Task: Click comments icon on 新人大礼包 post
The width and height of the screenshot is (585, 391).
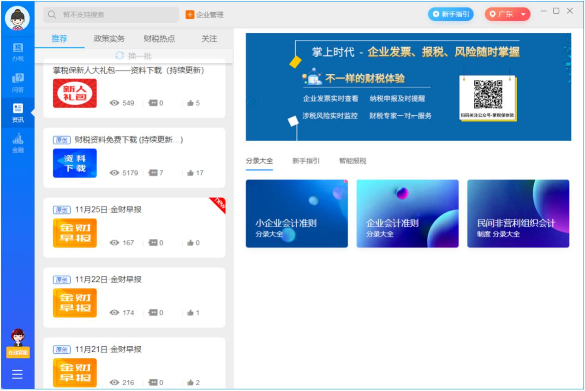Action: [153, 103]
